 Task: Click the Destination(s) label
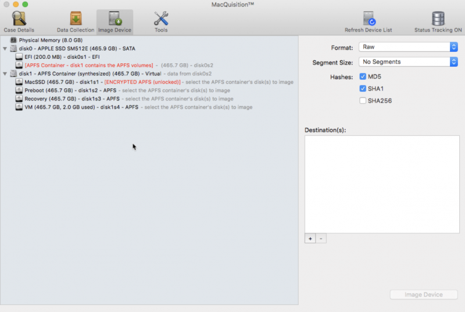325,130
